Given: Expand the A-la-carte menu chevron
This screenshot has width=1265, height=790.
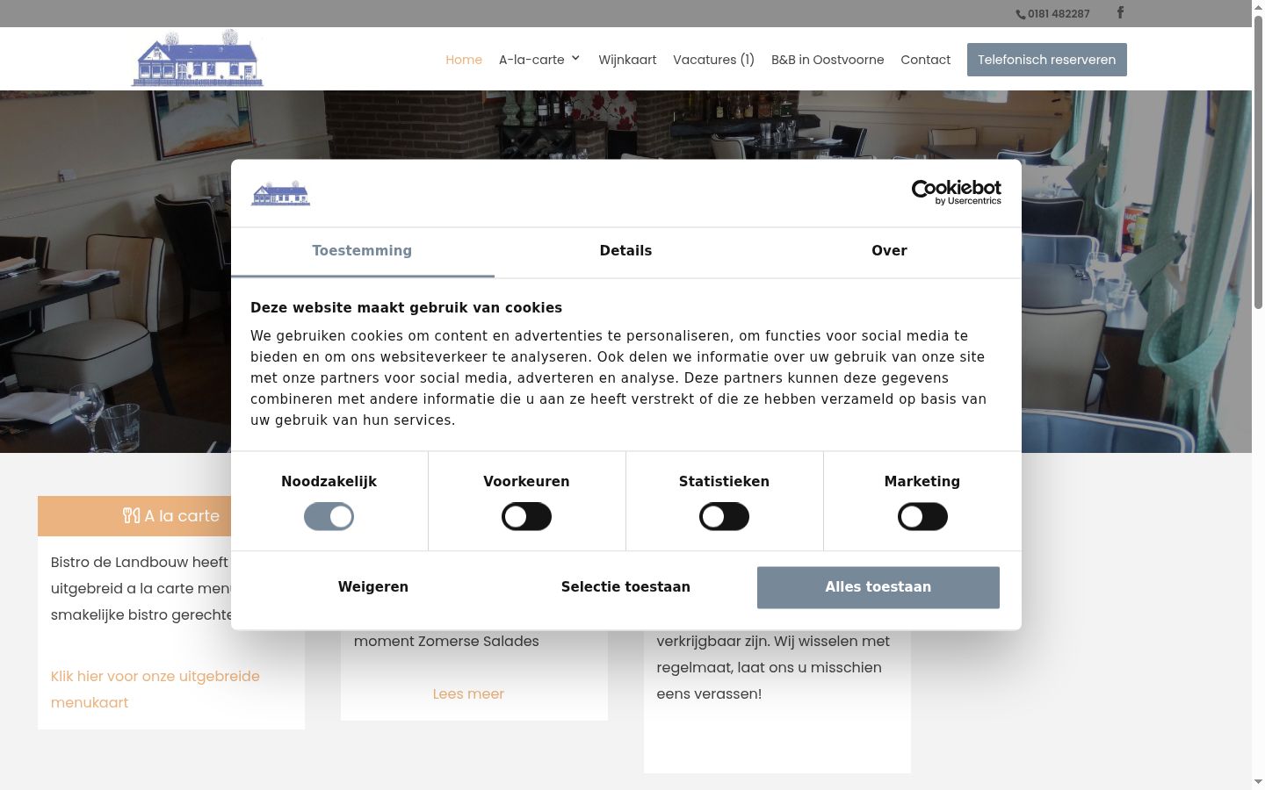Looking at the screenshot, I should 575,59.
